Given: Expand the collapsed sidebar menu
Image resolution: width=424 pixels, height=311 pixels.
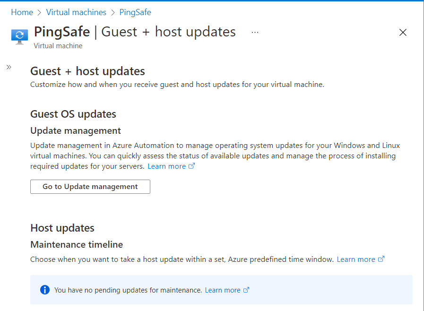Looking at the screenshot, I should (x=9, y=67).
